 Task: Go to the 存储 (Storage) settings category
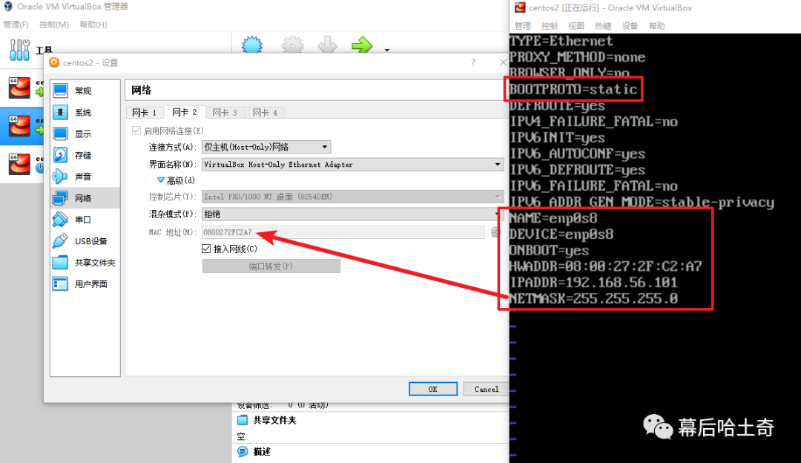[x=82, y=155]
